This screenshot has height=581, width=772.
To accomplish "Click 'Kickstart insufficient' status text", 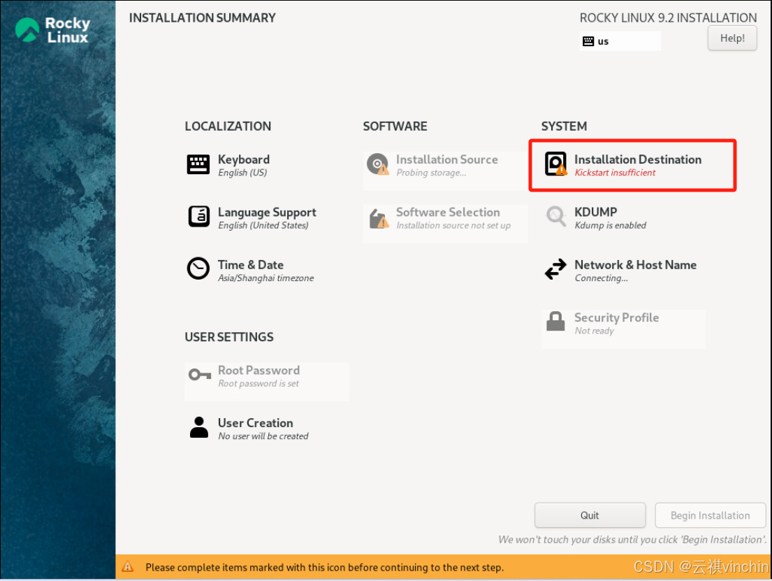I will [615, 173].
